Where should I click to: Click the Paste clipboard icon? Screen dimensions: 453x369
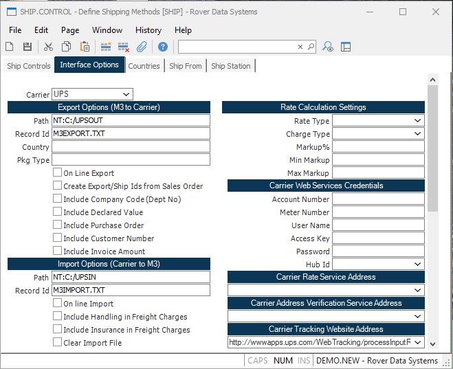(85, 47)
